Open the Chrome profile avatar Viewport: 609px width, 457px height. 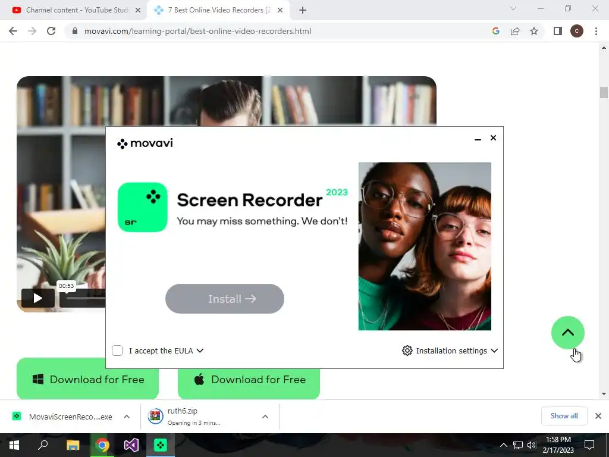pyautogui.click(x=577, y=31)
